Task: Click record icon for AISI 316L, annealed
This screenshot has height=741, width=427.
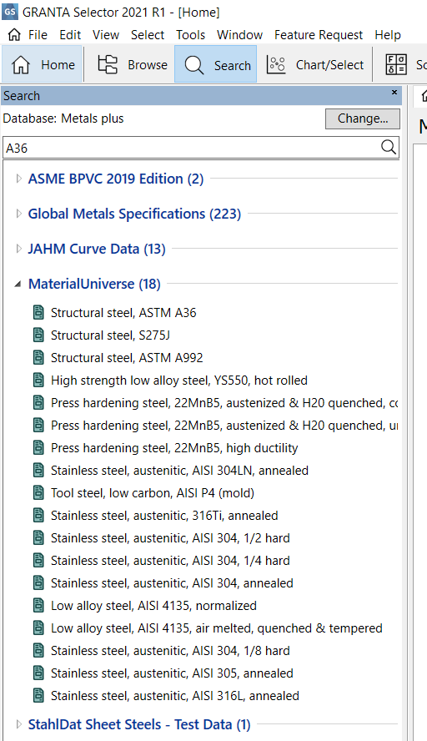Action: tap(38, 696)
